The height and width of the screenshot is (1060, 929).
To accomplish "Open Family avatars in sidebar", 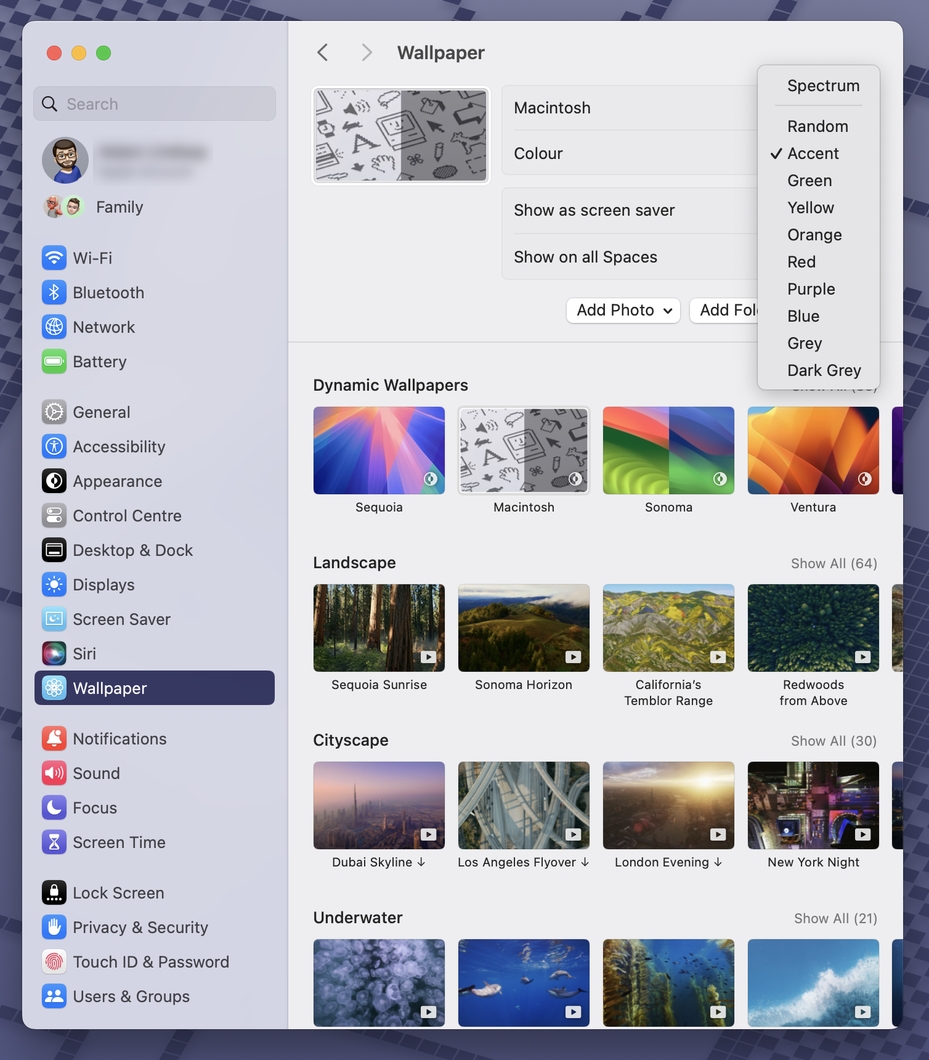I will point(64,206).
